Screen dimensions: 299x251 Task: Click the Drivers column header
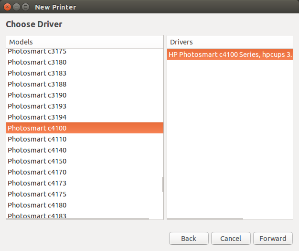click(x=230, y=42)
